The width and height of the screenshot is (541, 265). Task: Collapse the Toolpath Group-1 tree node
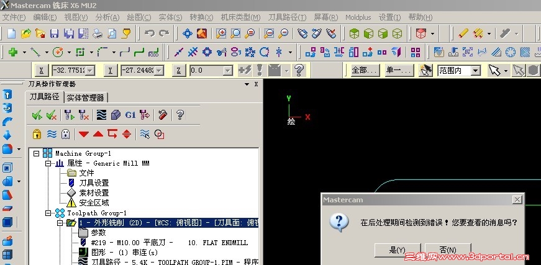click(x=48, y=213)
